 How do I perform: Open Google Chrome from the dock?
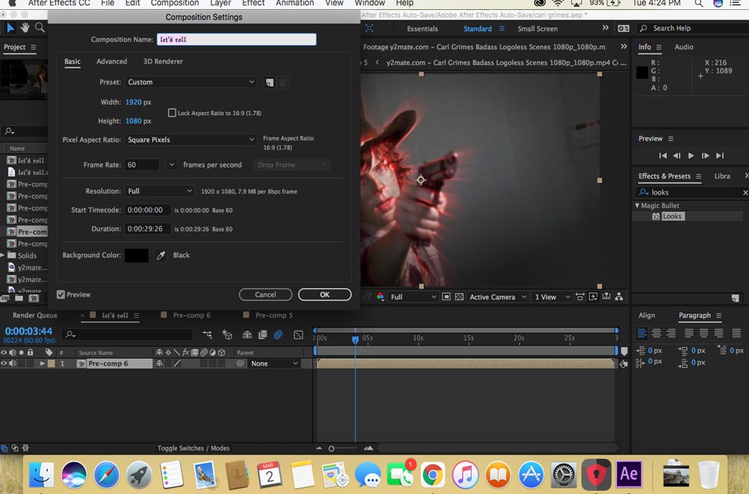(432, 475)
